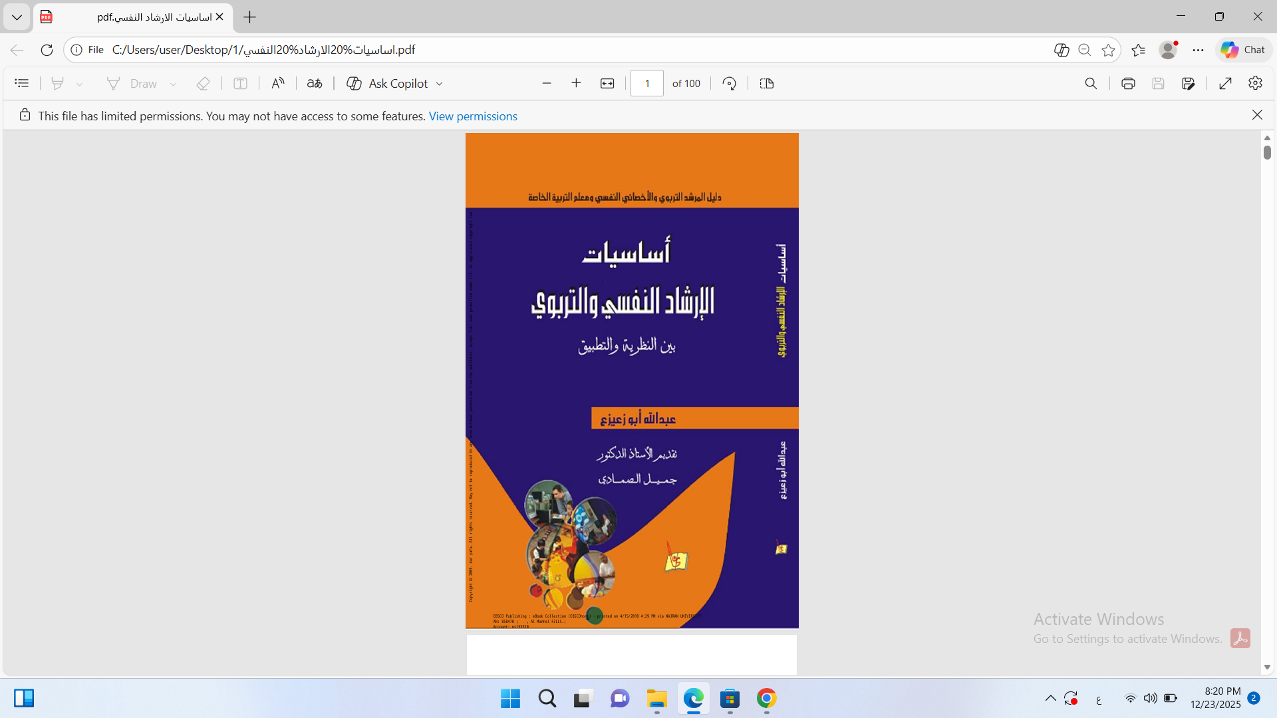Open the Copilot Chat button
The width and height of the screenshot is (1277, 718).
[x=1243, y=50]
